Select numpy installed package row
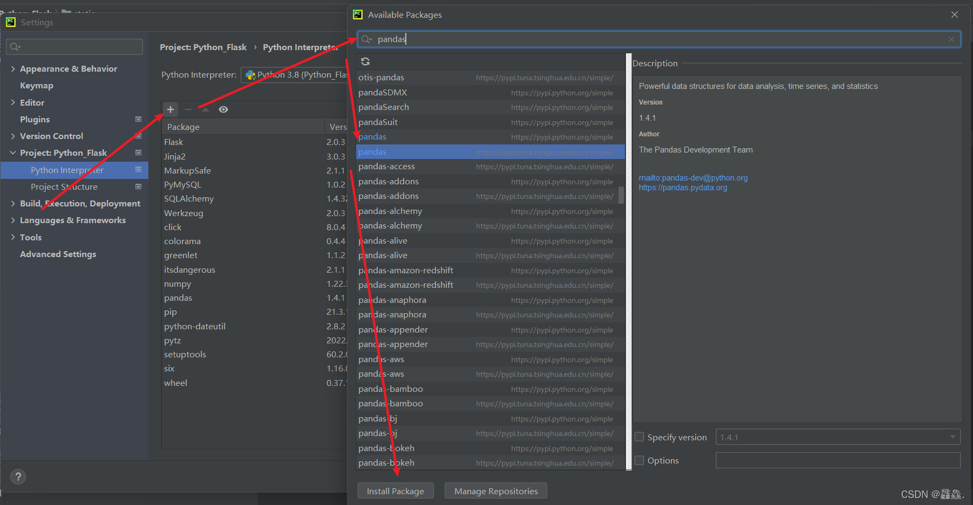 pyautogui.click(x=255, y=283)
